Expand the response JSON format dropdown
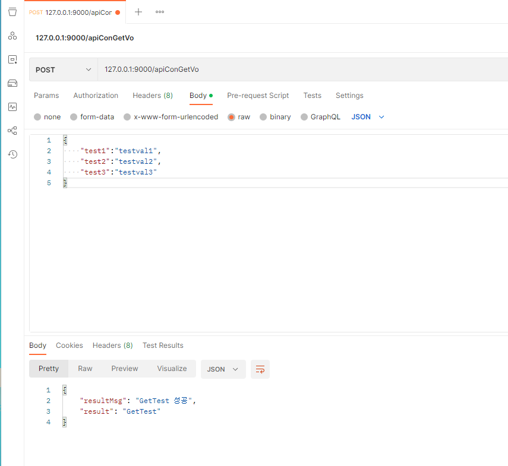The width and height of the screenshot is (508, 466). pyautogui.click(x=223, y=369)
